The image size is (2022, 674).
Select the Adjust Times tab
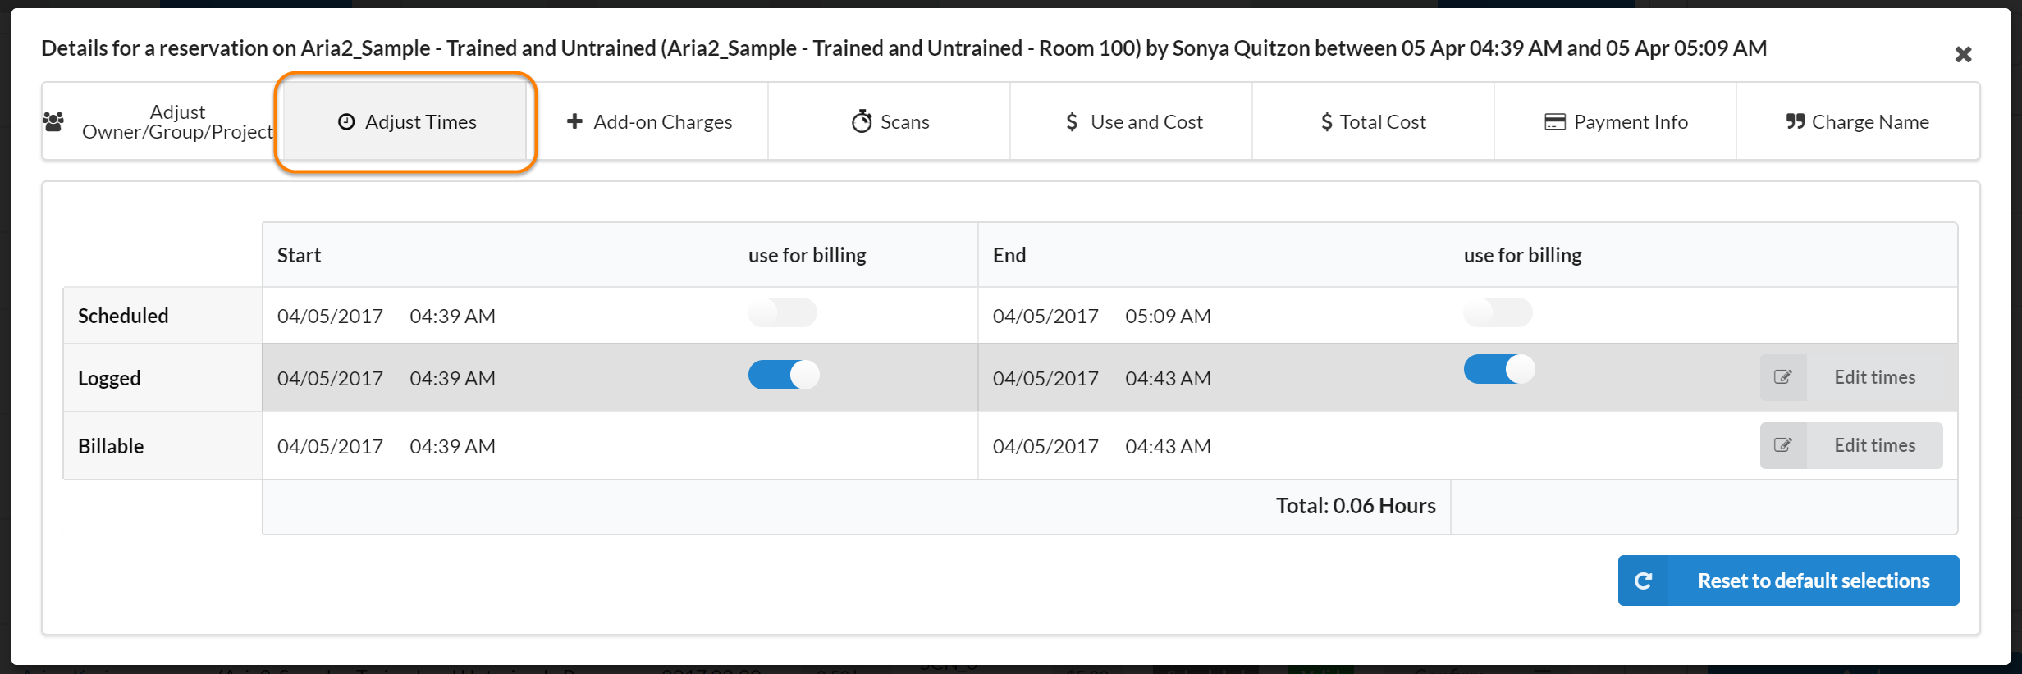point(406,121)
